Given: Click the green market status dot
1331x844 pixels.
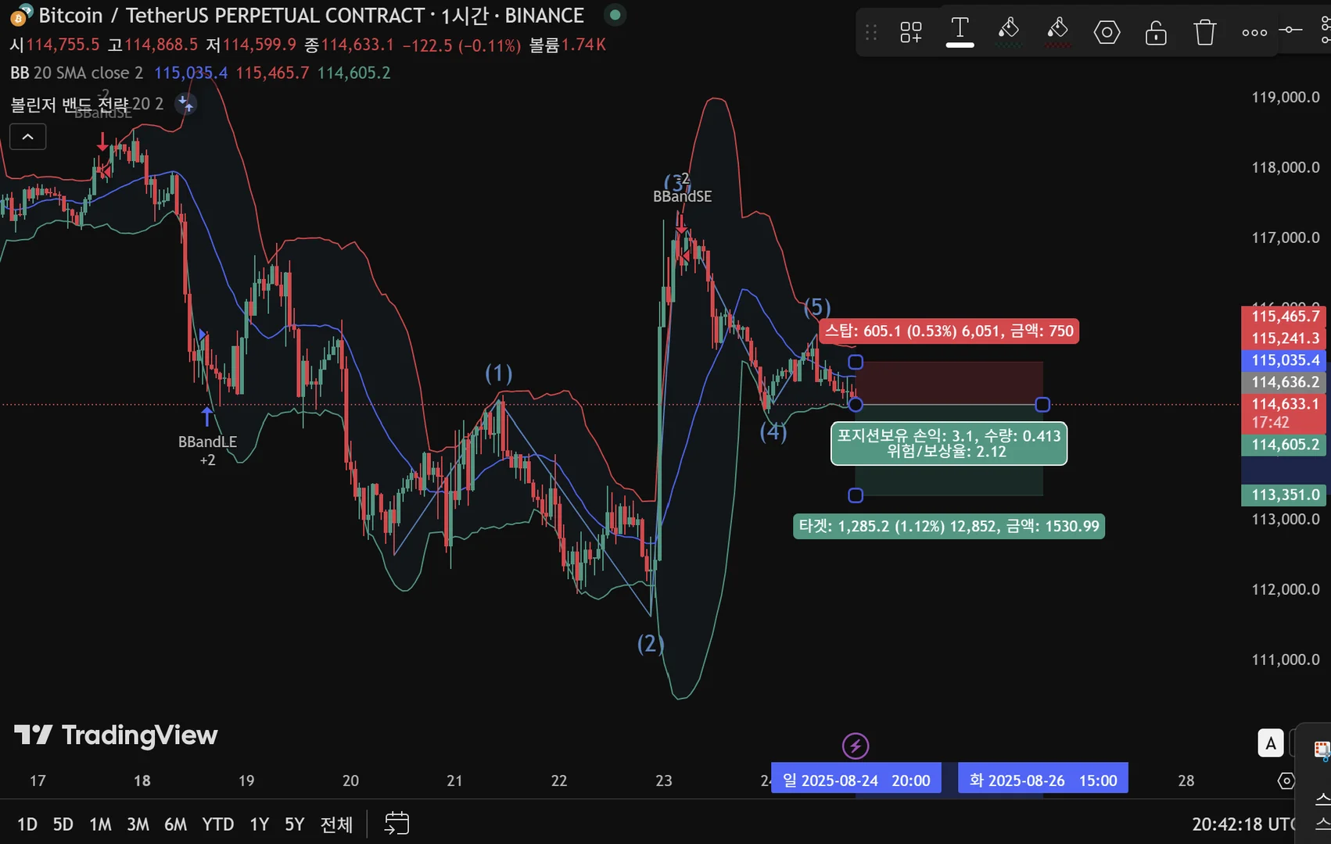Looking at the screenshot, I should click(x=615, y=15).
